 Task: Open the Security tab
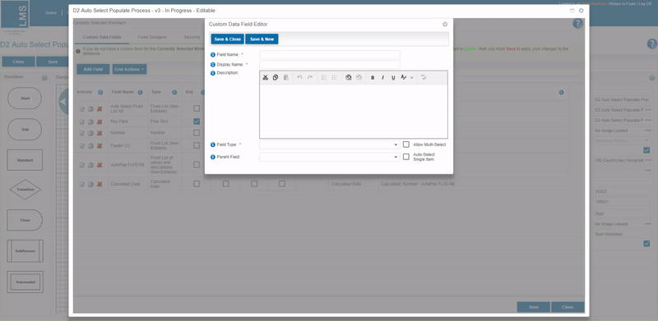192,37
